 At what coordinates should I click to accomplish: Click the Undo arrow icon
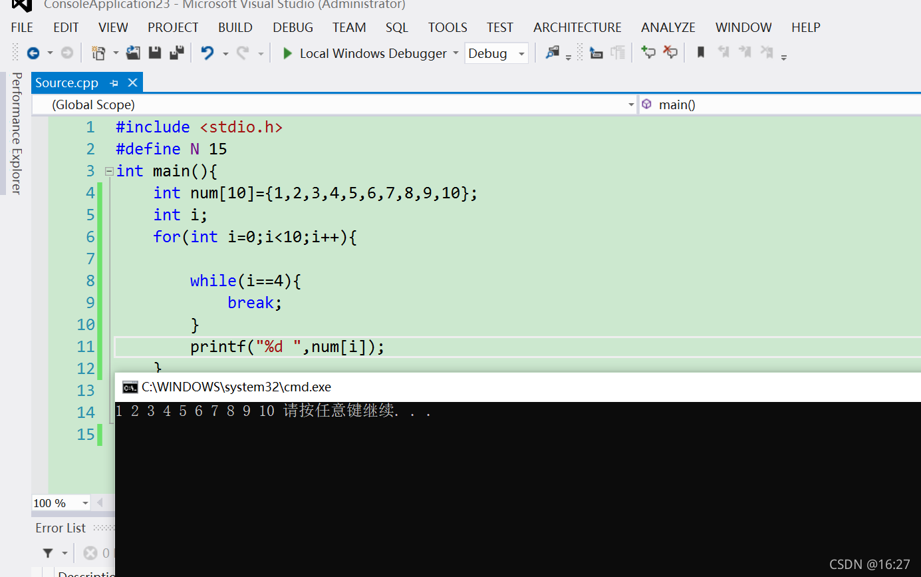pos(207,53)
